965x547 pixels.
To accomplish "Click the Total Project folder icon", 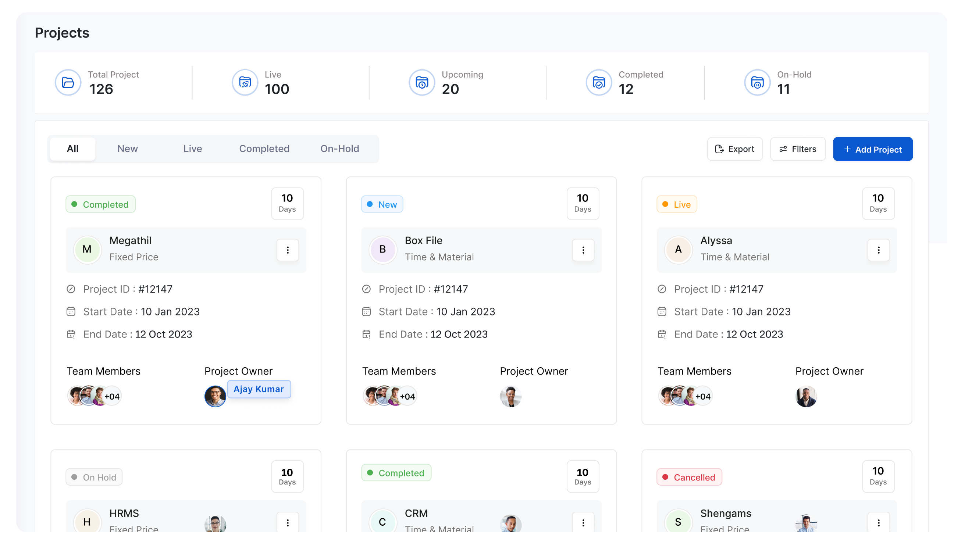I will [x=68, y=83].
